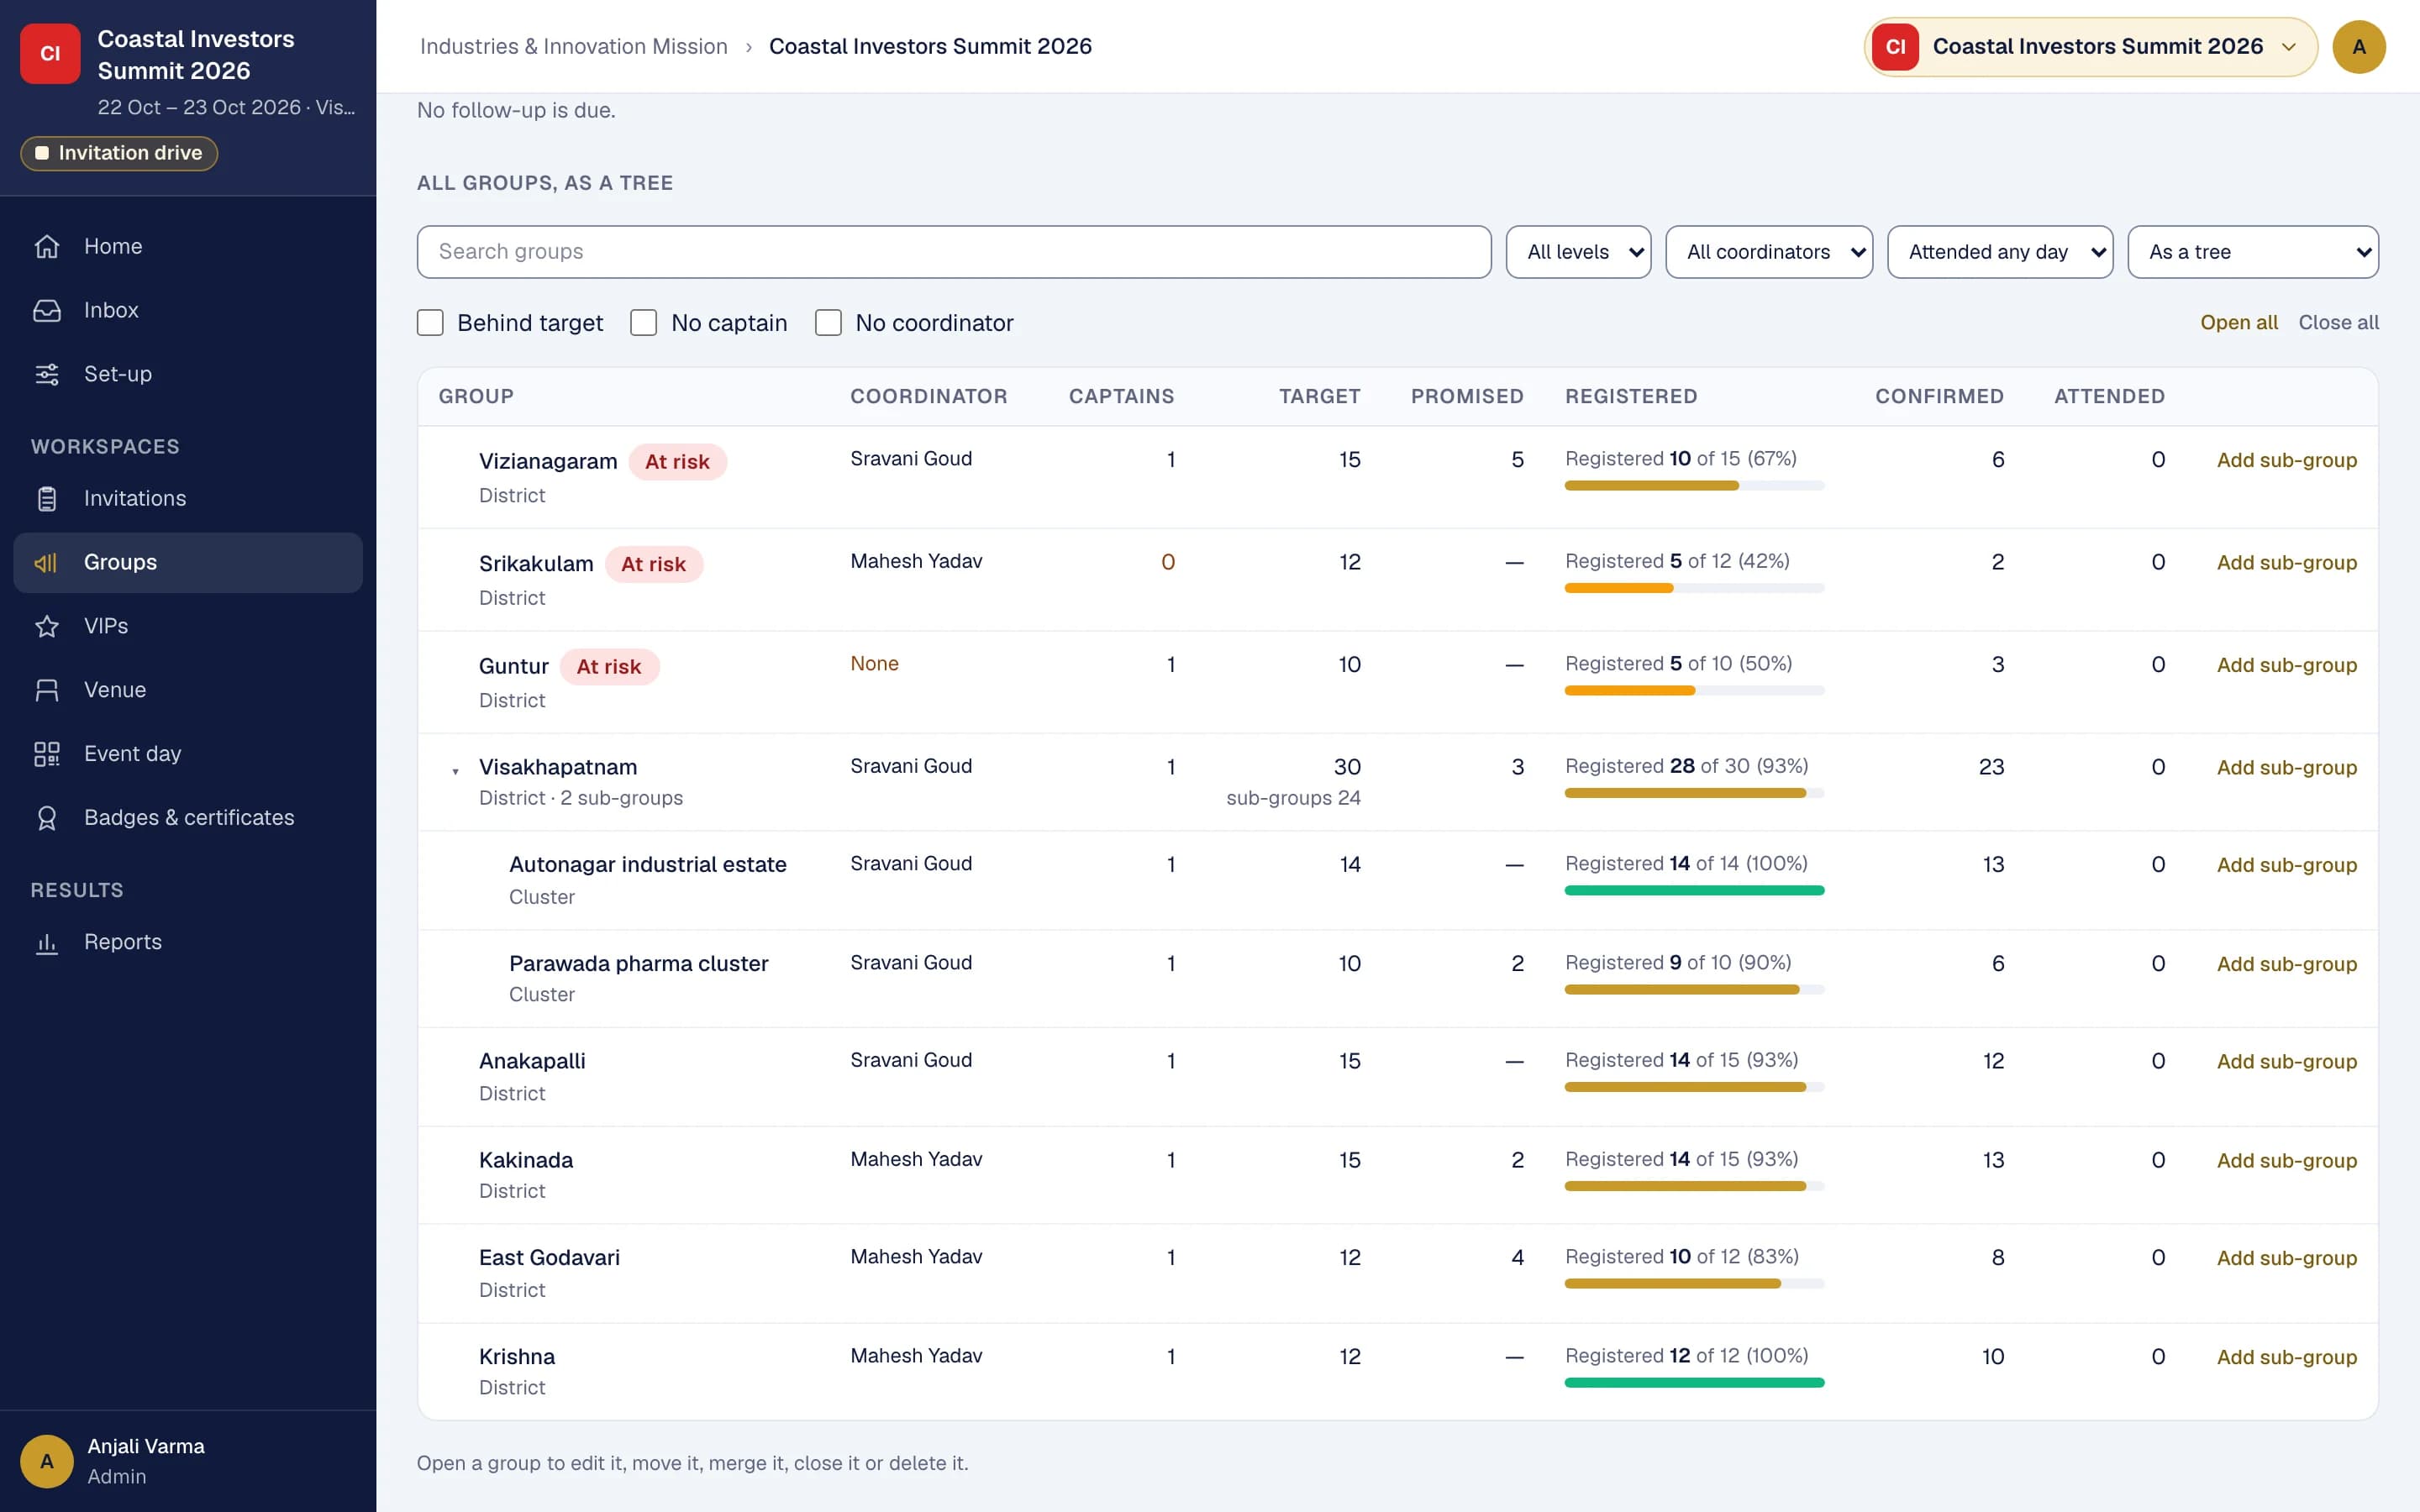Open the All coordinators dropdown

(x=1769, y=252)
